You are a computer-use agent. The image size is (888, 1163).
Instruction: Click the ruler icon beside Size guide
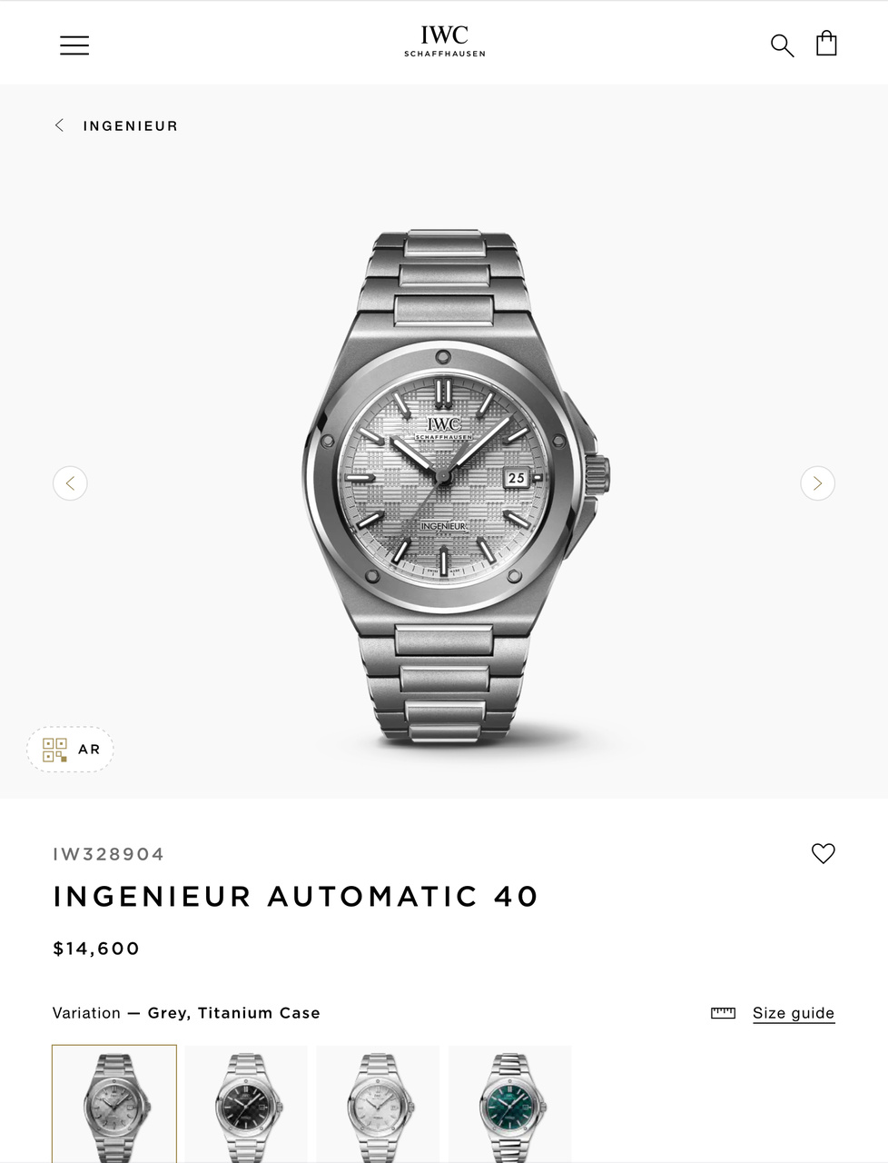pyautogui.click(x=723, y=1013)
